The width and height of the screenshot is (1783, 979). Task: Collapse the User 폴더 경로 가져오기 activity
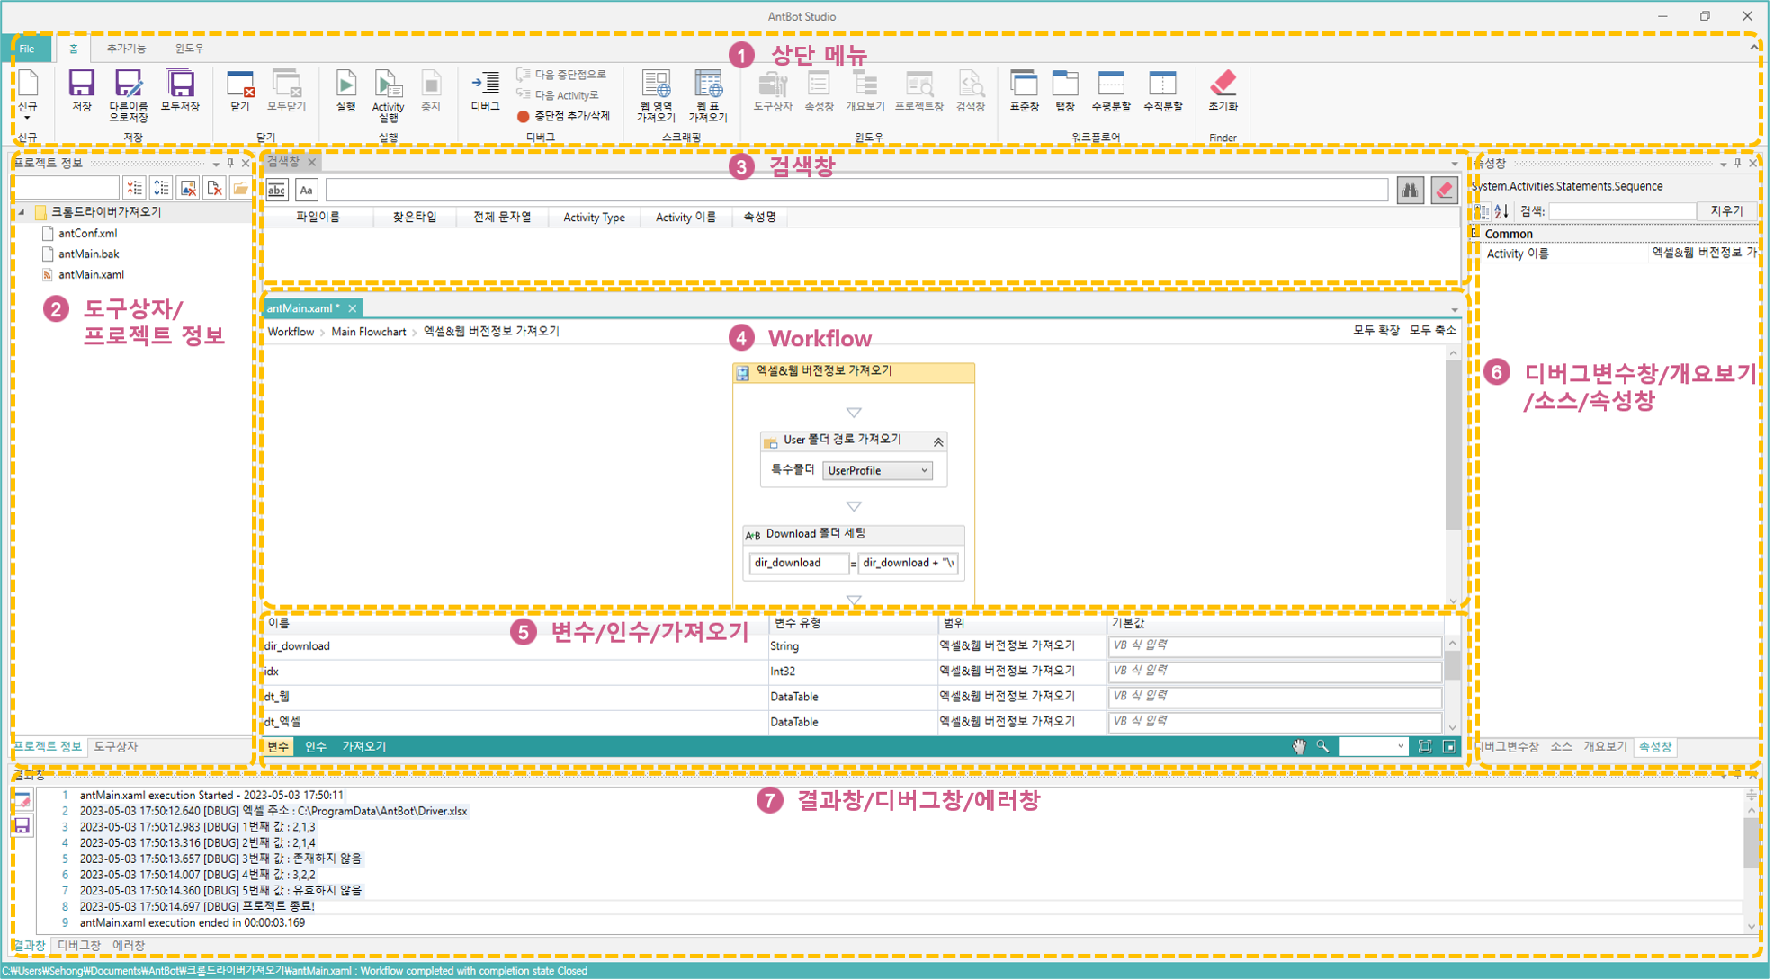(x=938, y=441)
